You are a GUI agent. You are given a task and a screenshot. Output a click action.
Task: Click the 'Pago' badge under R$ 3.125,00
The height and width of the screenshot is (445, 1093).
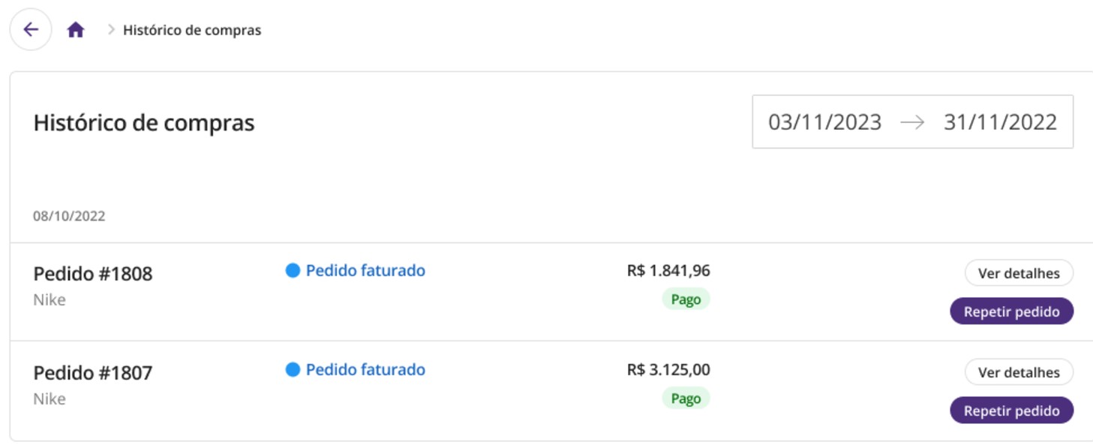[686, 398]
